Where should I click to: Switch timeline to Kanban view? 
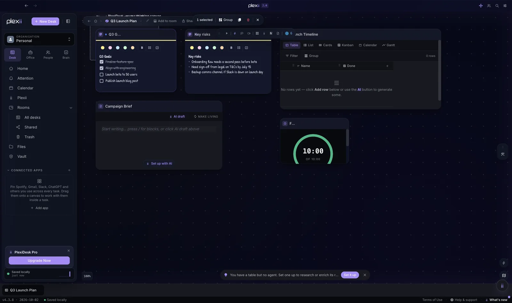point(345,45)
